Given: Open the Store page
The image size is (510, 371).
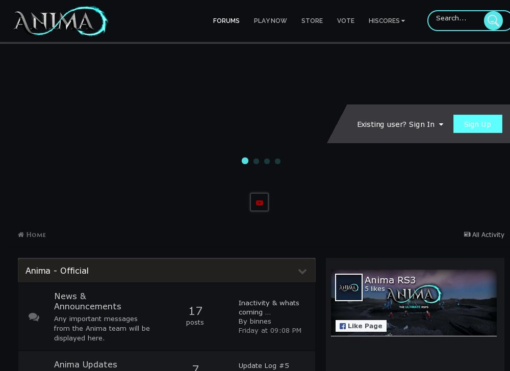Looking at the screenshot, I should [x=312, y=21].
